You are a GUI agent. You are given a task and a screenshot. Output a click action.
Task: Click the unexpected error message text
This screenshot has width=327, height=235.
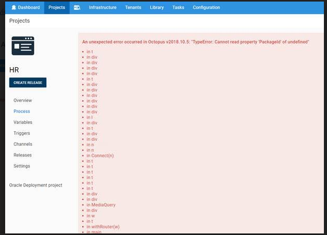point(195,42)
